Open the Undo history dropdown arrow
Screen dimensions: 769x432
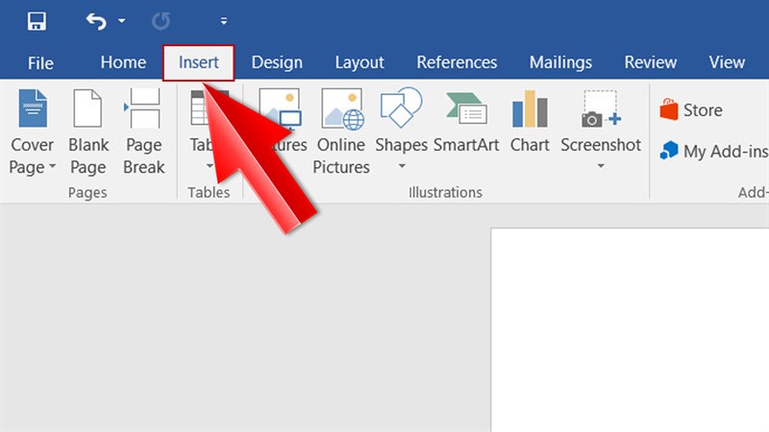pos(122,21)
